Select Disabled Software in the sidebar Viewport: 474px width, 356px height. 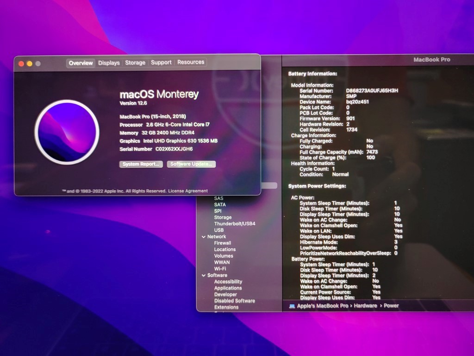235,300
